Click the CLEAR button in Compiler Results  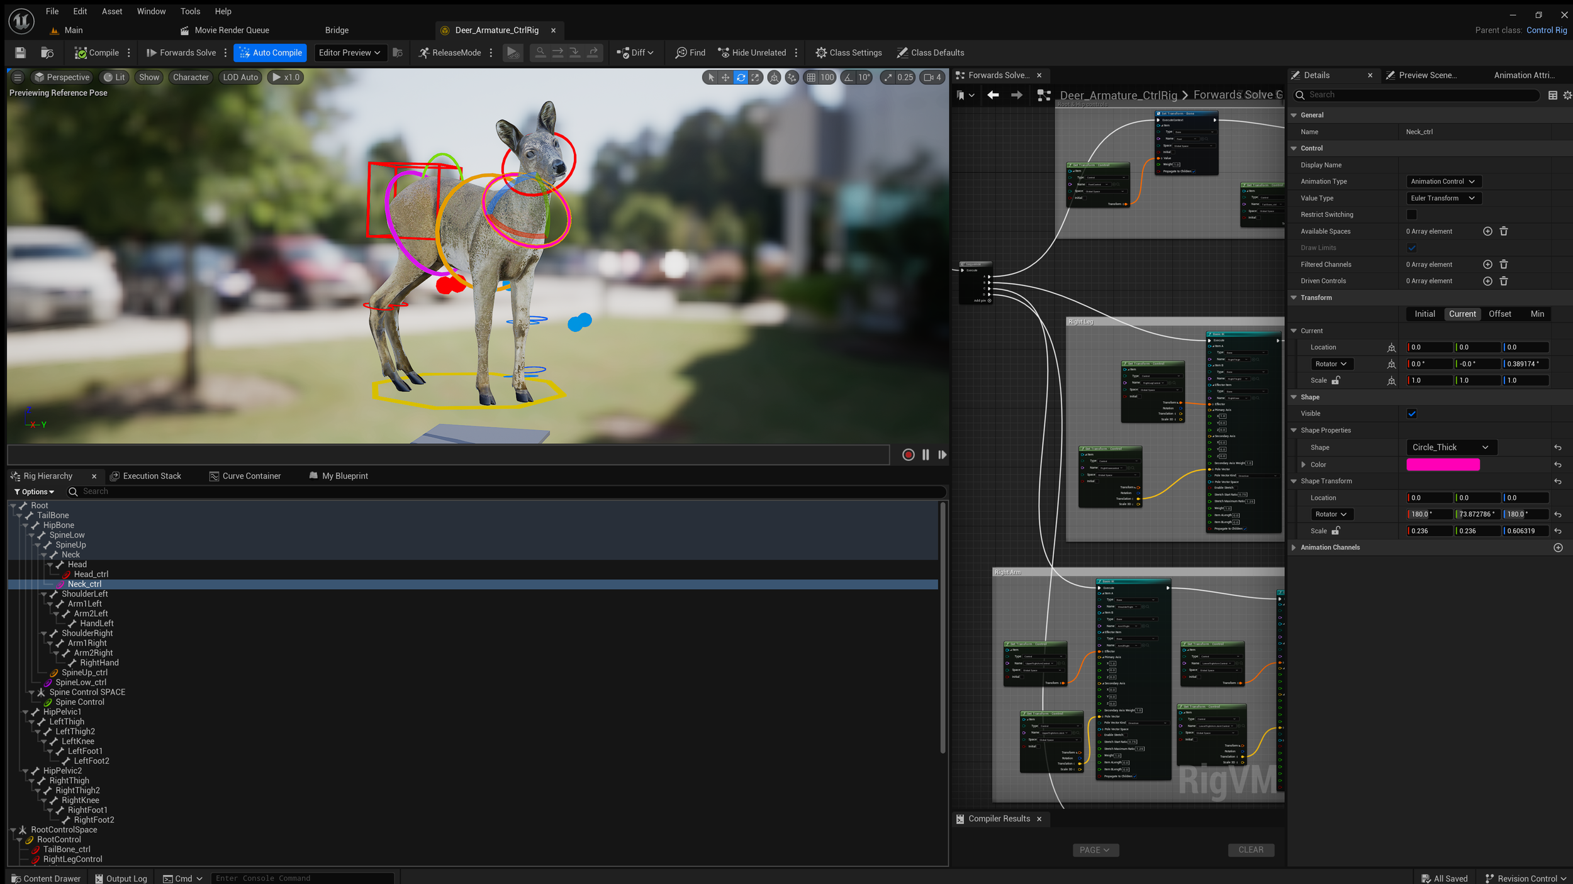(x=1250, y=850)
